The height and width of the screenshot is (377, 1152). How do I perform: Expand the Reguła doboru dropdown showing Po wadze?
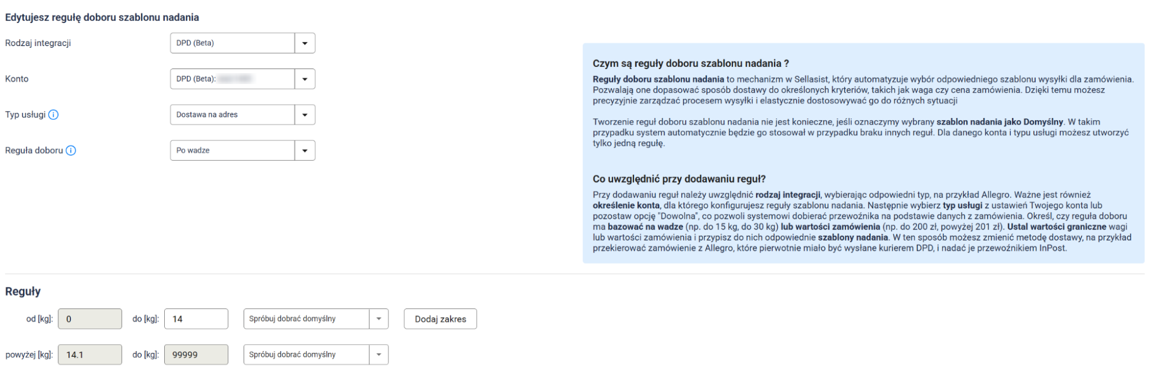pos(242,150)
